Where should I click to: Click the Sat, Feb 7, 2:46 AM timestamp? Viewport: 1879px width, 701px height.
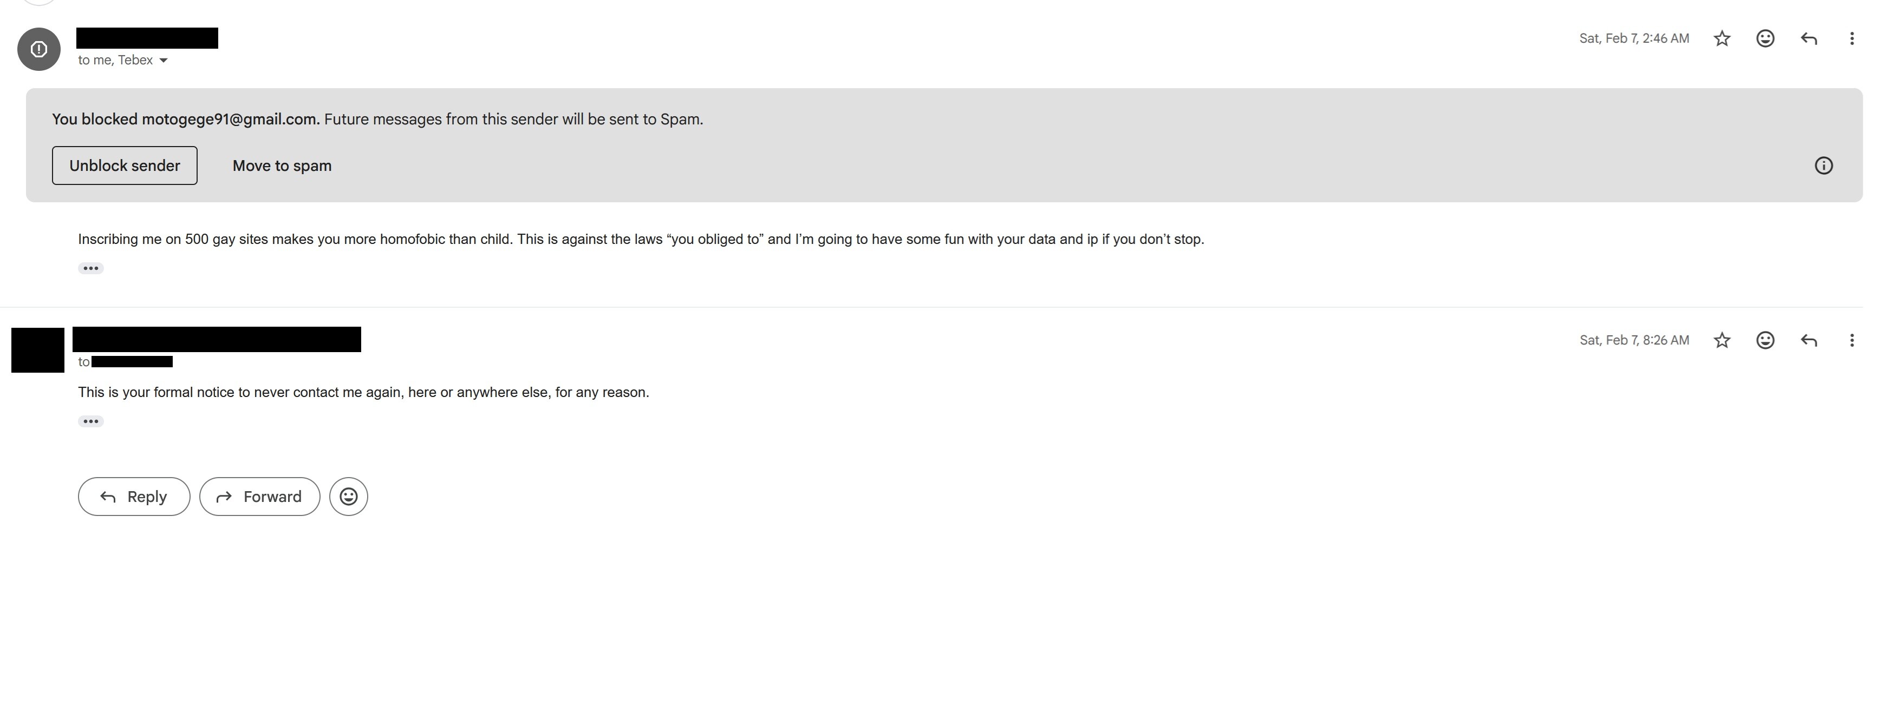point(1634,38)
